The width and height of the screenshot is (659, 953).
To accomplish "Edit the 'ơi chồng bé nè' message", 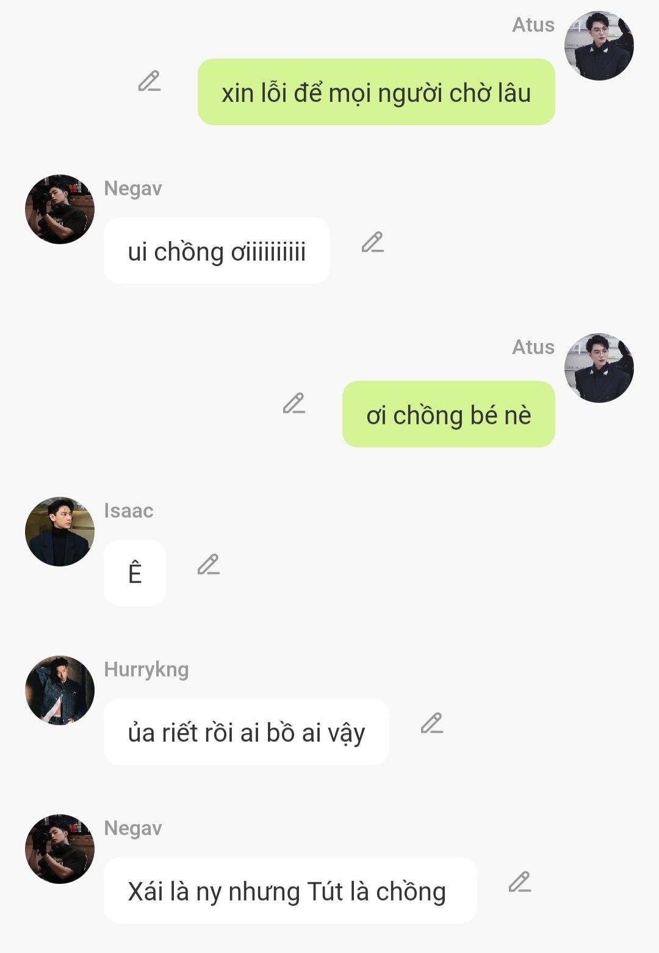I will pyautogui.click(x=294, y=404).
